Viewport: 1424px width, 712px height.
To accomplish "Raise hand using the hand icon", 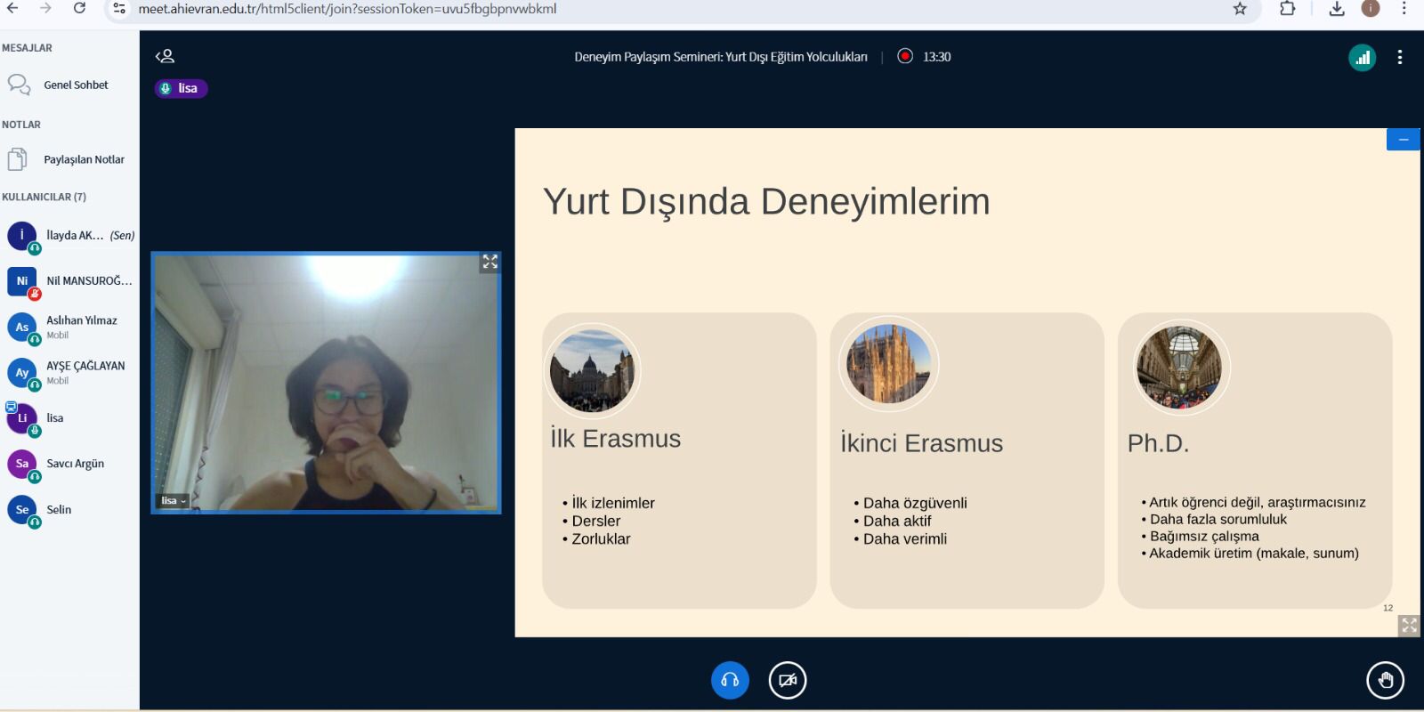I will coord(1385,681).
